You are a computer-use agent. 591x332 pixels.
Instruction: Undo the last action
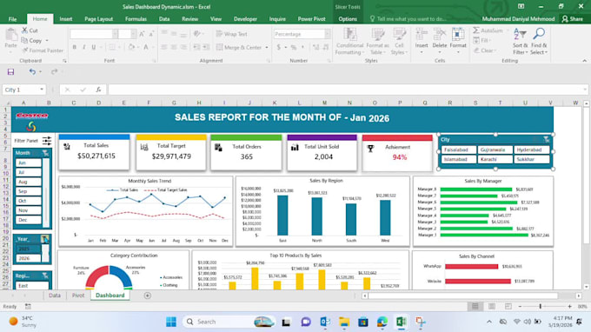point(32,71)
